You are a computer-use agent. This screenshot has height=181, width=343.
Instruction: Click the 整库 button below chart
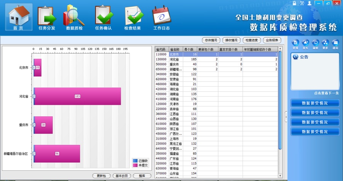142,176
